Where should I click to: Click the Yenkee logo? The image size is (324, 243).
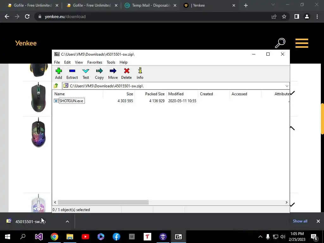26,43
